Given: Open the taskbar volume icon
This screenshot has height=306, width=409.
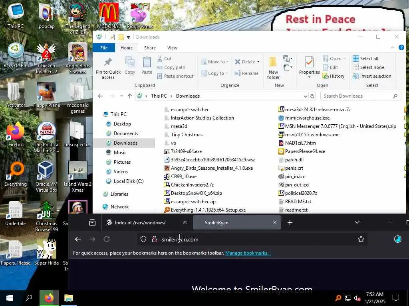Looking at the screenshot, I should [x=357, y=298].
